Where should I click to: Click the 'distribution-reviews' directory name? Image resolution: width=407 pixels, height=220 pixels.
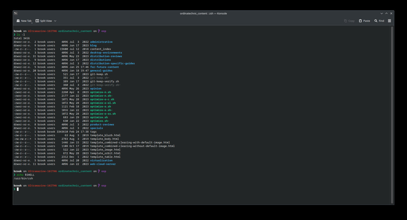106,56
